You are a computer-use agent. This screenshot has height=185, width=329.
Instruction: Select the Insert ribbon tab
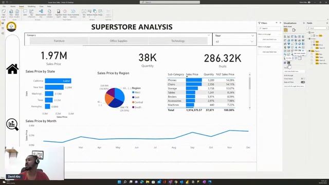22,7
